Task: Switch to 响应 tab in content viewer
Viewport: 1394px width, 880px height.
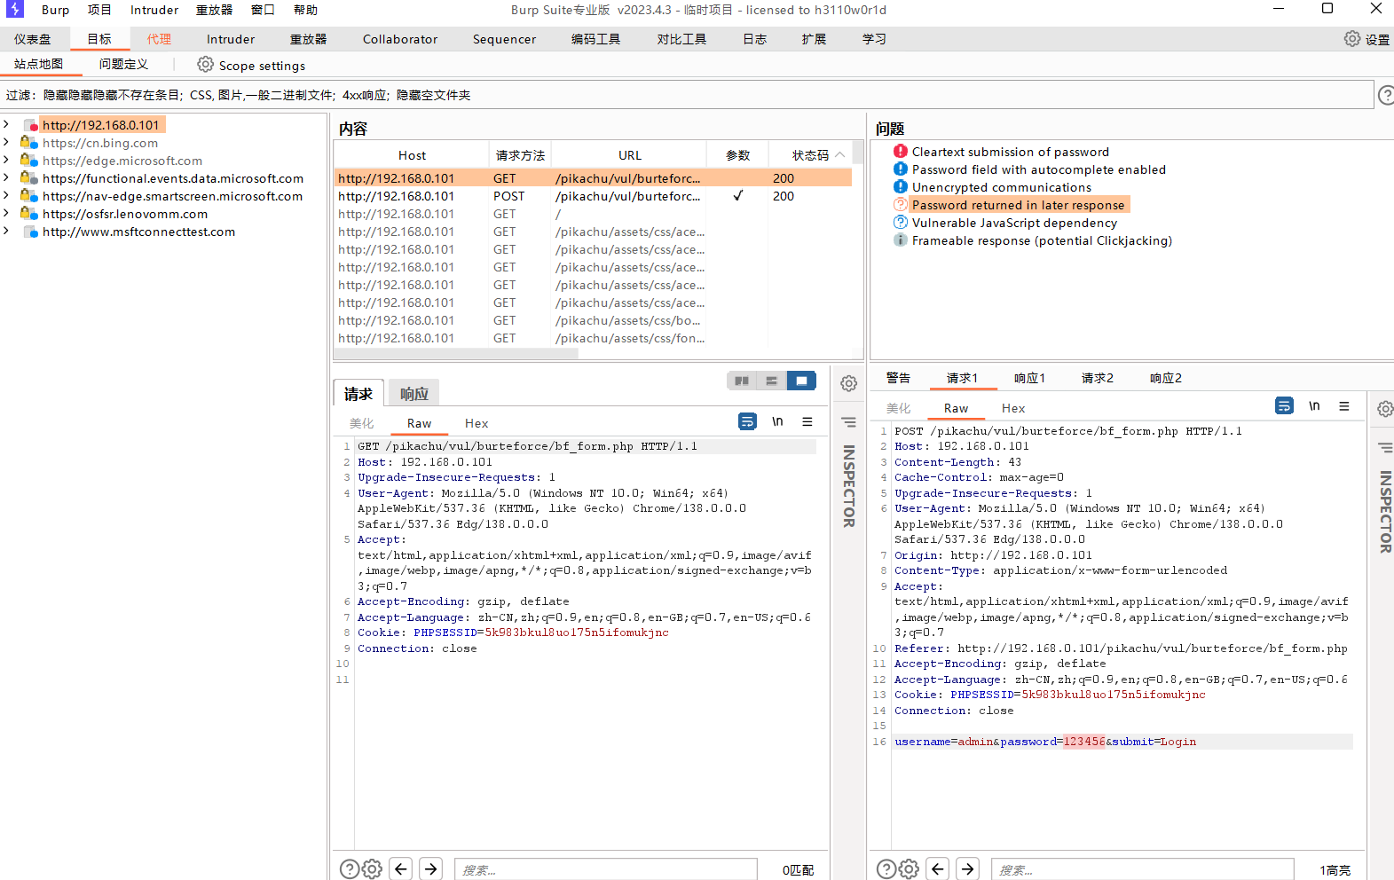Action: pyautogui.click(x=413, y=394)
